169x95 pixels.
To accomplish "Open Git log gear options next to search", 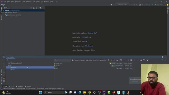I will click(73, 60).
